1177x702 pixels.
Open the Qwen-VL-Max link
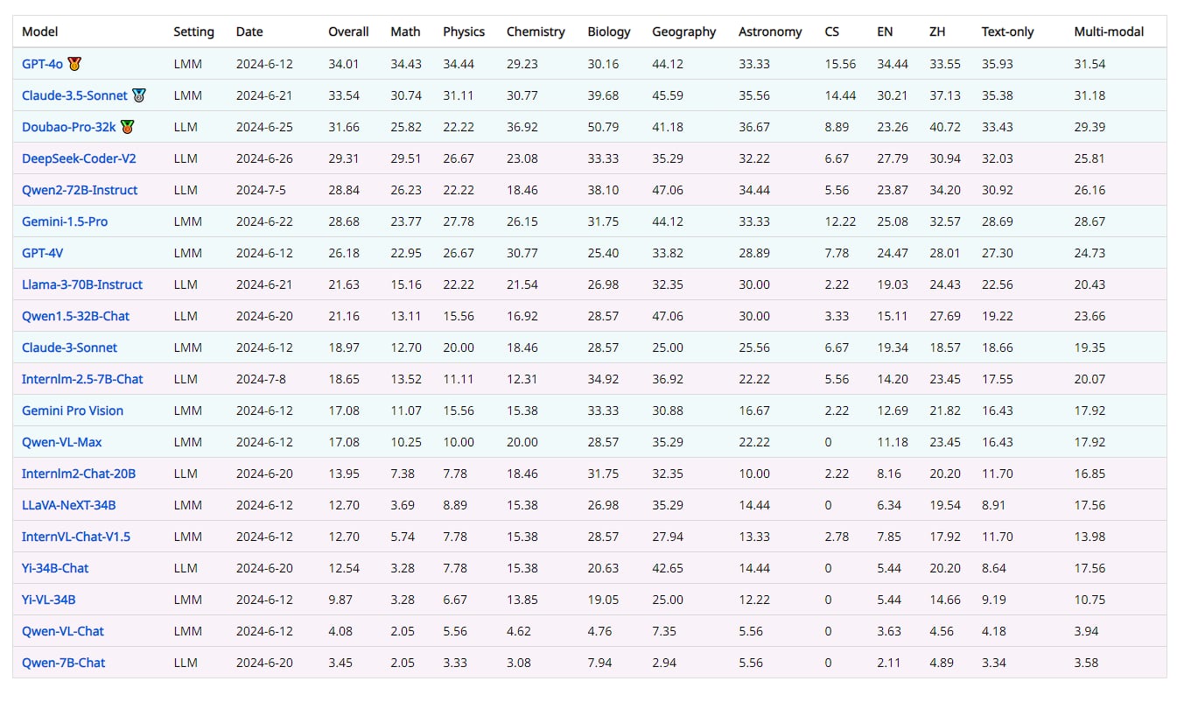pyautogui.click(x=62, y=442)
